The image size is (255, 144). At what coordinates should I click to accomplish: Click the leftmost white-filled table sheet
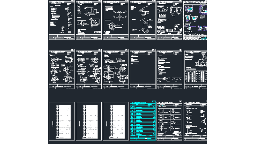62,121
